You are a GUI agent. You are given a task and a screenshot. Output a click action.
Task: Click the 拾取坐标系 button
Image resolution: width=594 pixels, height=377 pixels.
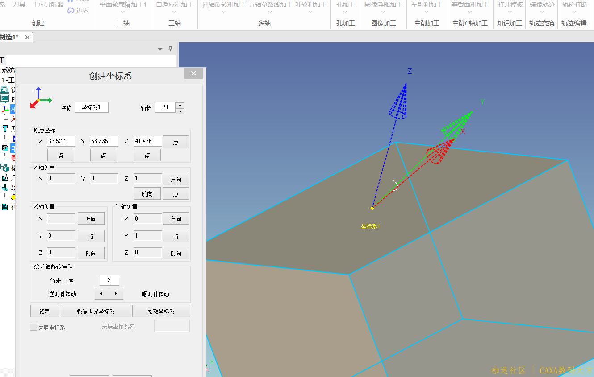[x=161, y=311]
